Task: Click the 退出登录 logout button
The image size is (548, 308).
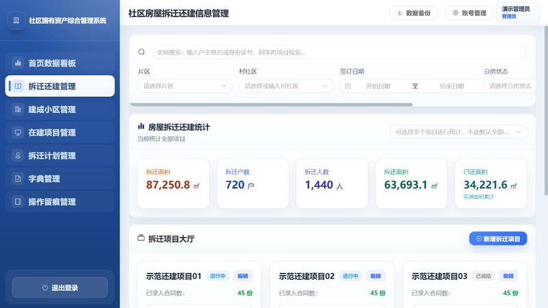Action: pyautogui.click(x=60, y=287)
